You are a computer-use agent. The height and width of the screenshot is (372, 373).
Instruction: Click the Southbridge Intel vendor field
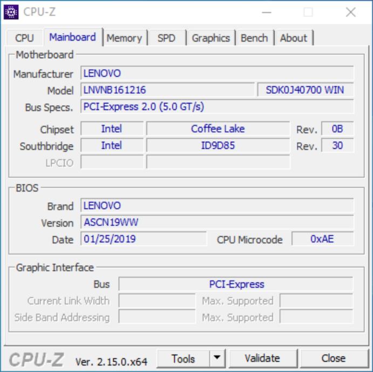coord(112,145)
